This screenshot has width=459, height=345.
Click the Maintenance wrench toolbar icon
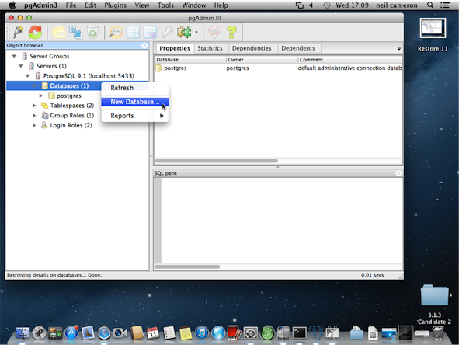(167, 32)
